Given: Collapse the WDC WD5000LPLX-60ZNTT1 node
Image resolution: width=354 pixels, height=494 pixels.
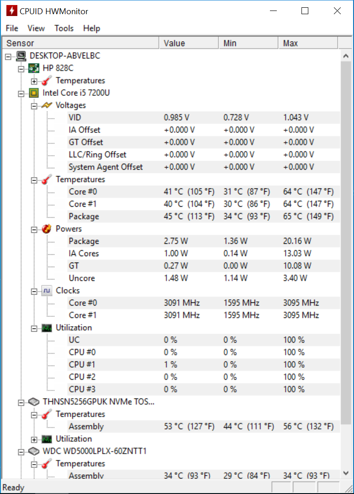Looking at the screenshot, I should [21, 452].
